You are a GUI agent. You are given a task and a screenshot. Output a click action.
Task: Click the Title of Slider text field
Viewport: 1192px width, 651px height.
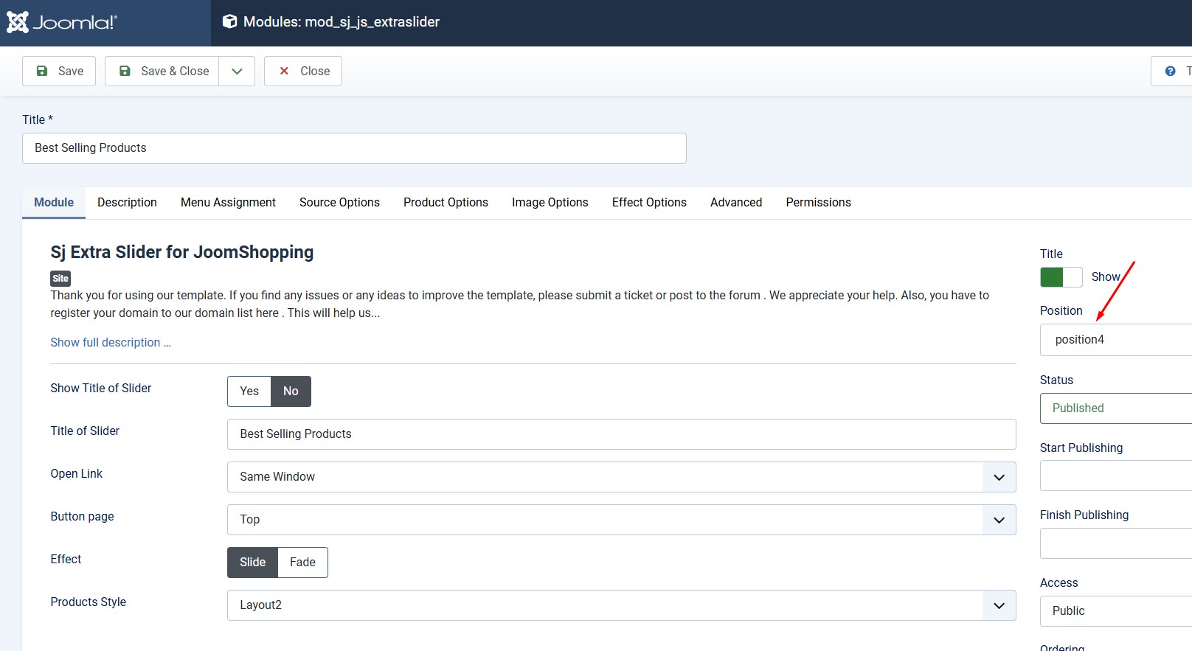pyautogui.click(x=621, y=434)
